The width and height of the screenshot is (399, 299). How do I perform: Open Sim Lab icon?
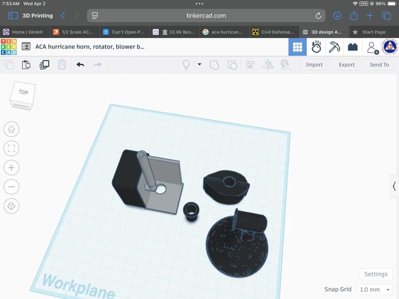(x=316, y=47)
